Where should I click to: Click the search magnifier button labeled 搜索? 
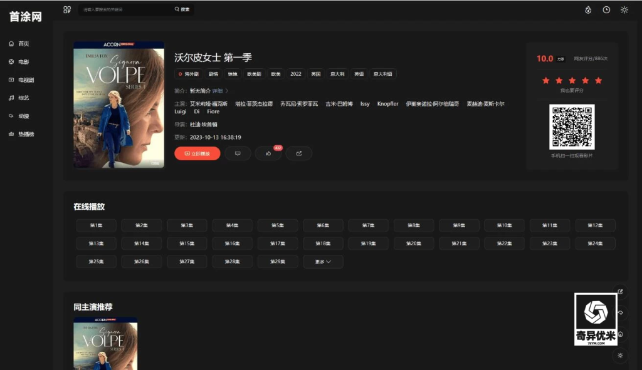coord(182,9)
